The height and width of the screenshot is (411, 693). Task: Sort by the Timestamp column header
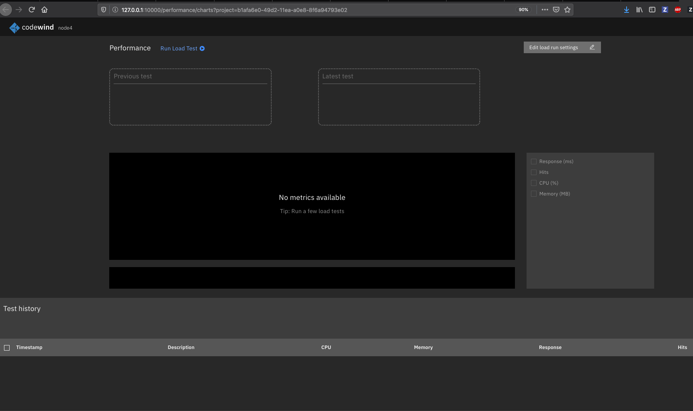coord(29,347)
